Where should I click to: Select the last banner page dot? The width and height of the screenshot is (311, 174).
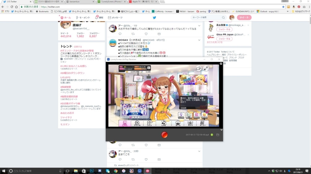138,117
